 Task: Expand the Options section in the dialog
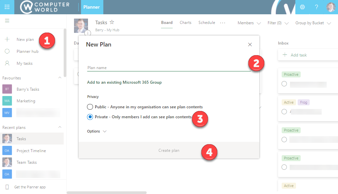coord(97,131)
